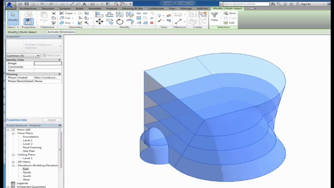Collapse the Ceiling Plans node
Viewport: 334px width, 188px height.
pos(13,155)
